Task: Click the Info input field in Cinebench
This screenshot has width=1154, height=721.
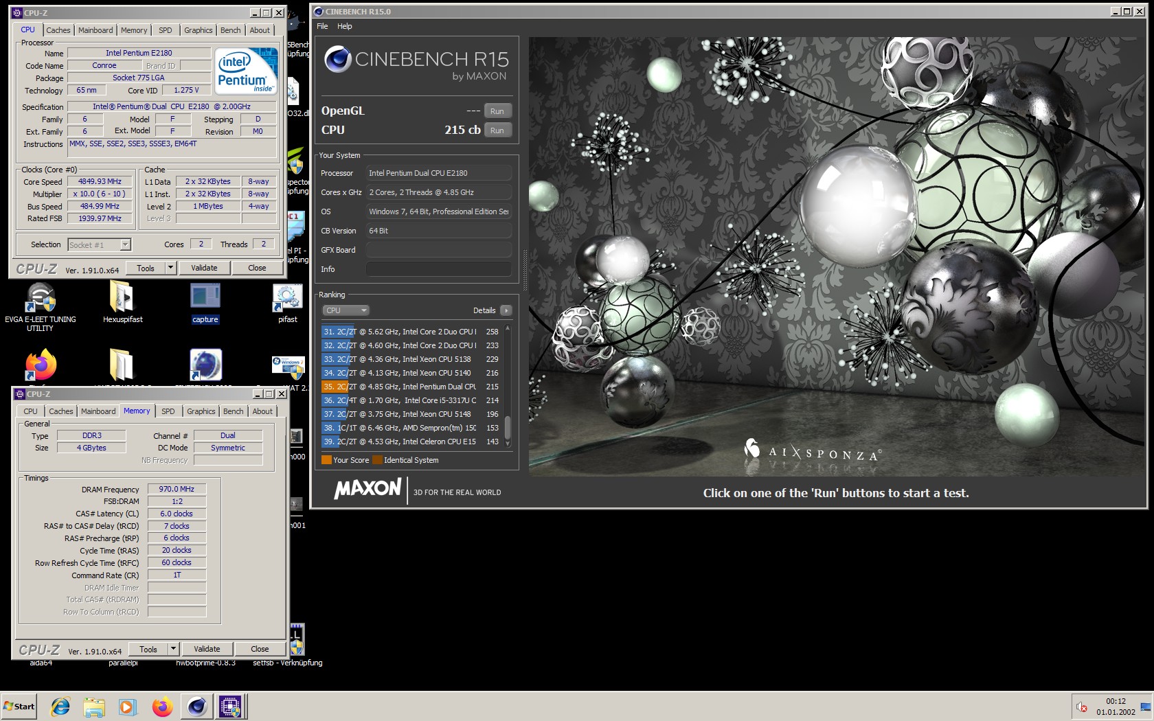Action: coord(439,269)
